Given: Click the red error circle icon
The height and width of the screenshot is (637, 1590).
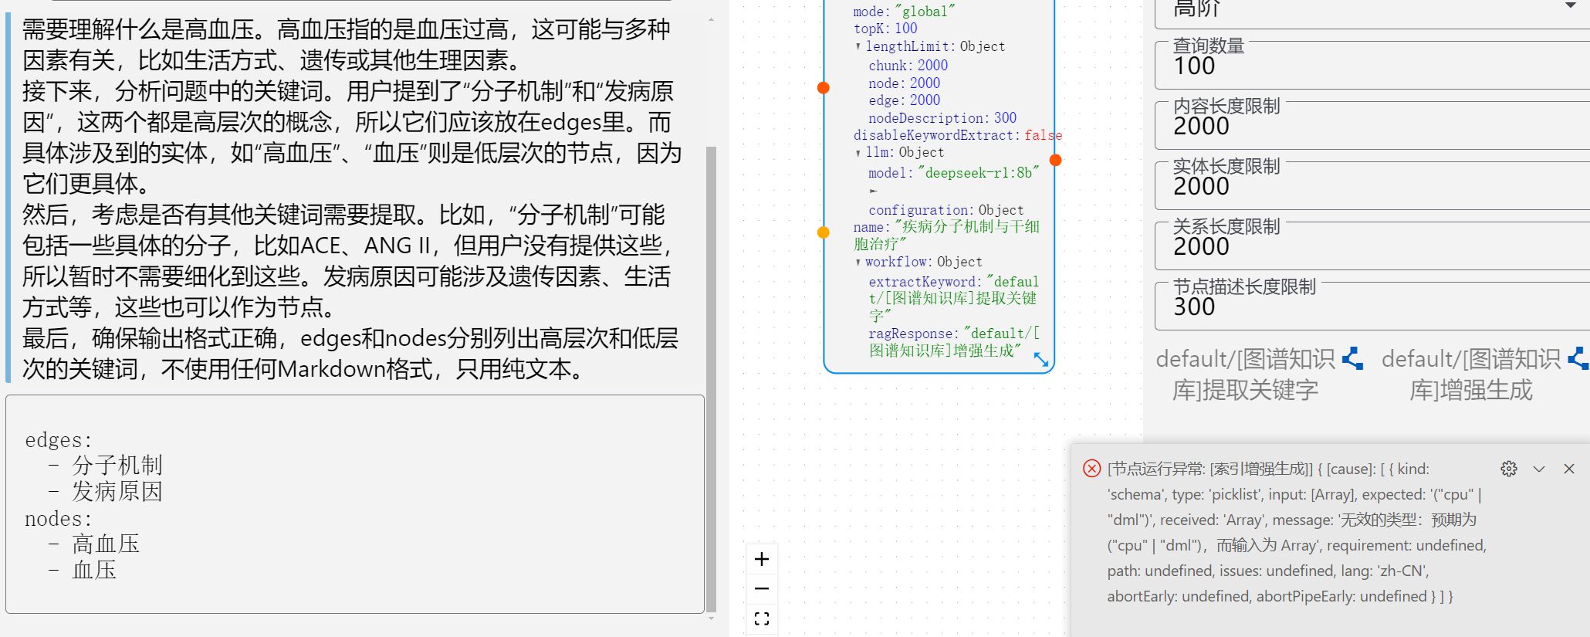Looking at the screenshot, I should click(x=1091, y=469).
